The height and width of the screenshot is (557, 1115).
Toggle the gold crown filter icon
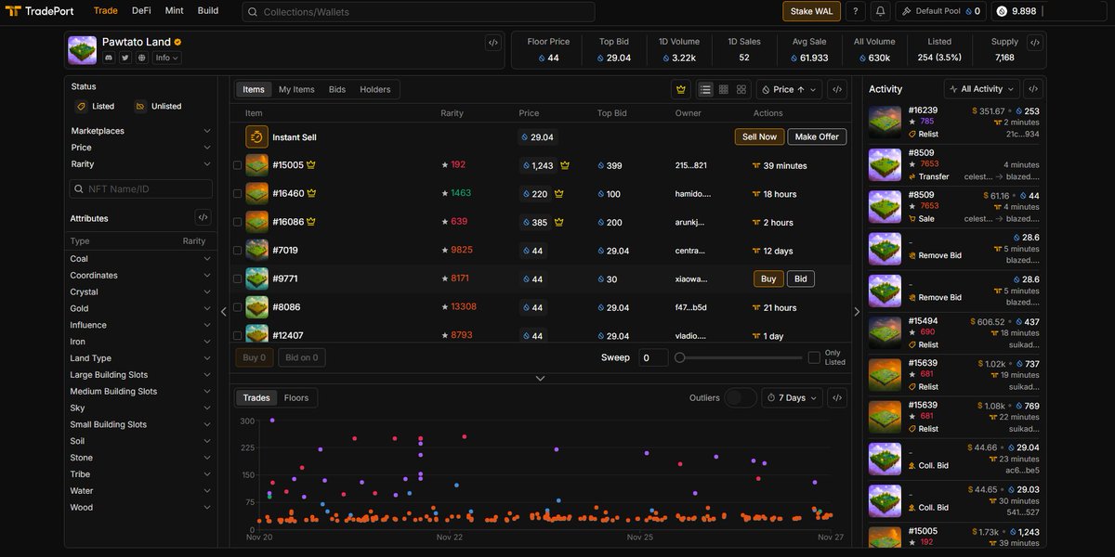pos(681,89)
